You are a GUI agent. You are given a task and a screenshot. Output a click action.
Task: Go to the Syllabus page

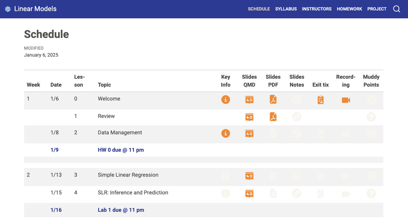point(286,9)
